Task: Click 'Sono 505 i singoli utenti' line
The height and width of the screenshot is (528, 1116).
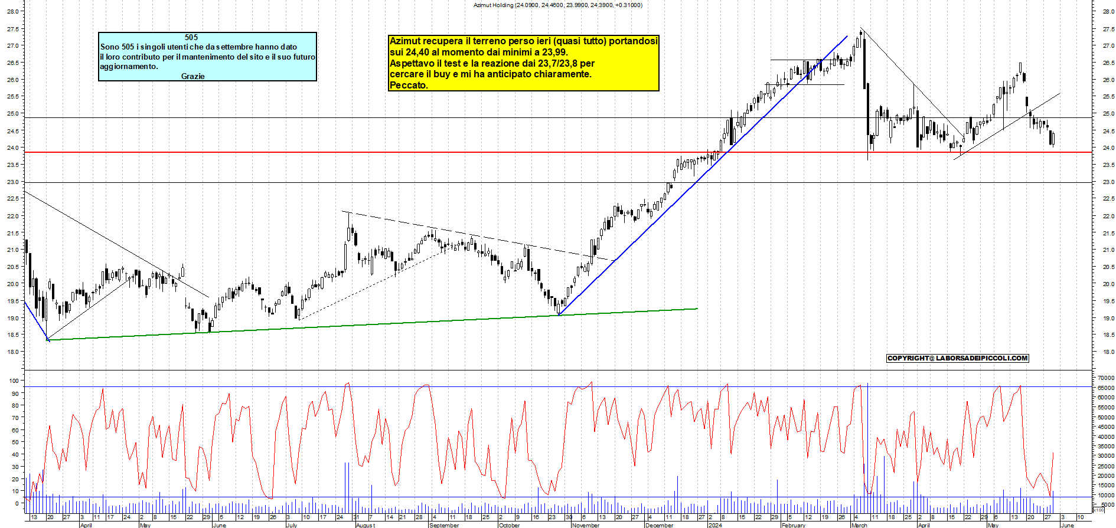Action: click(x=198, y=47)
